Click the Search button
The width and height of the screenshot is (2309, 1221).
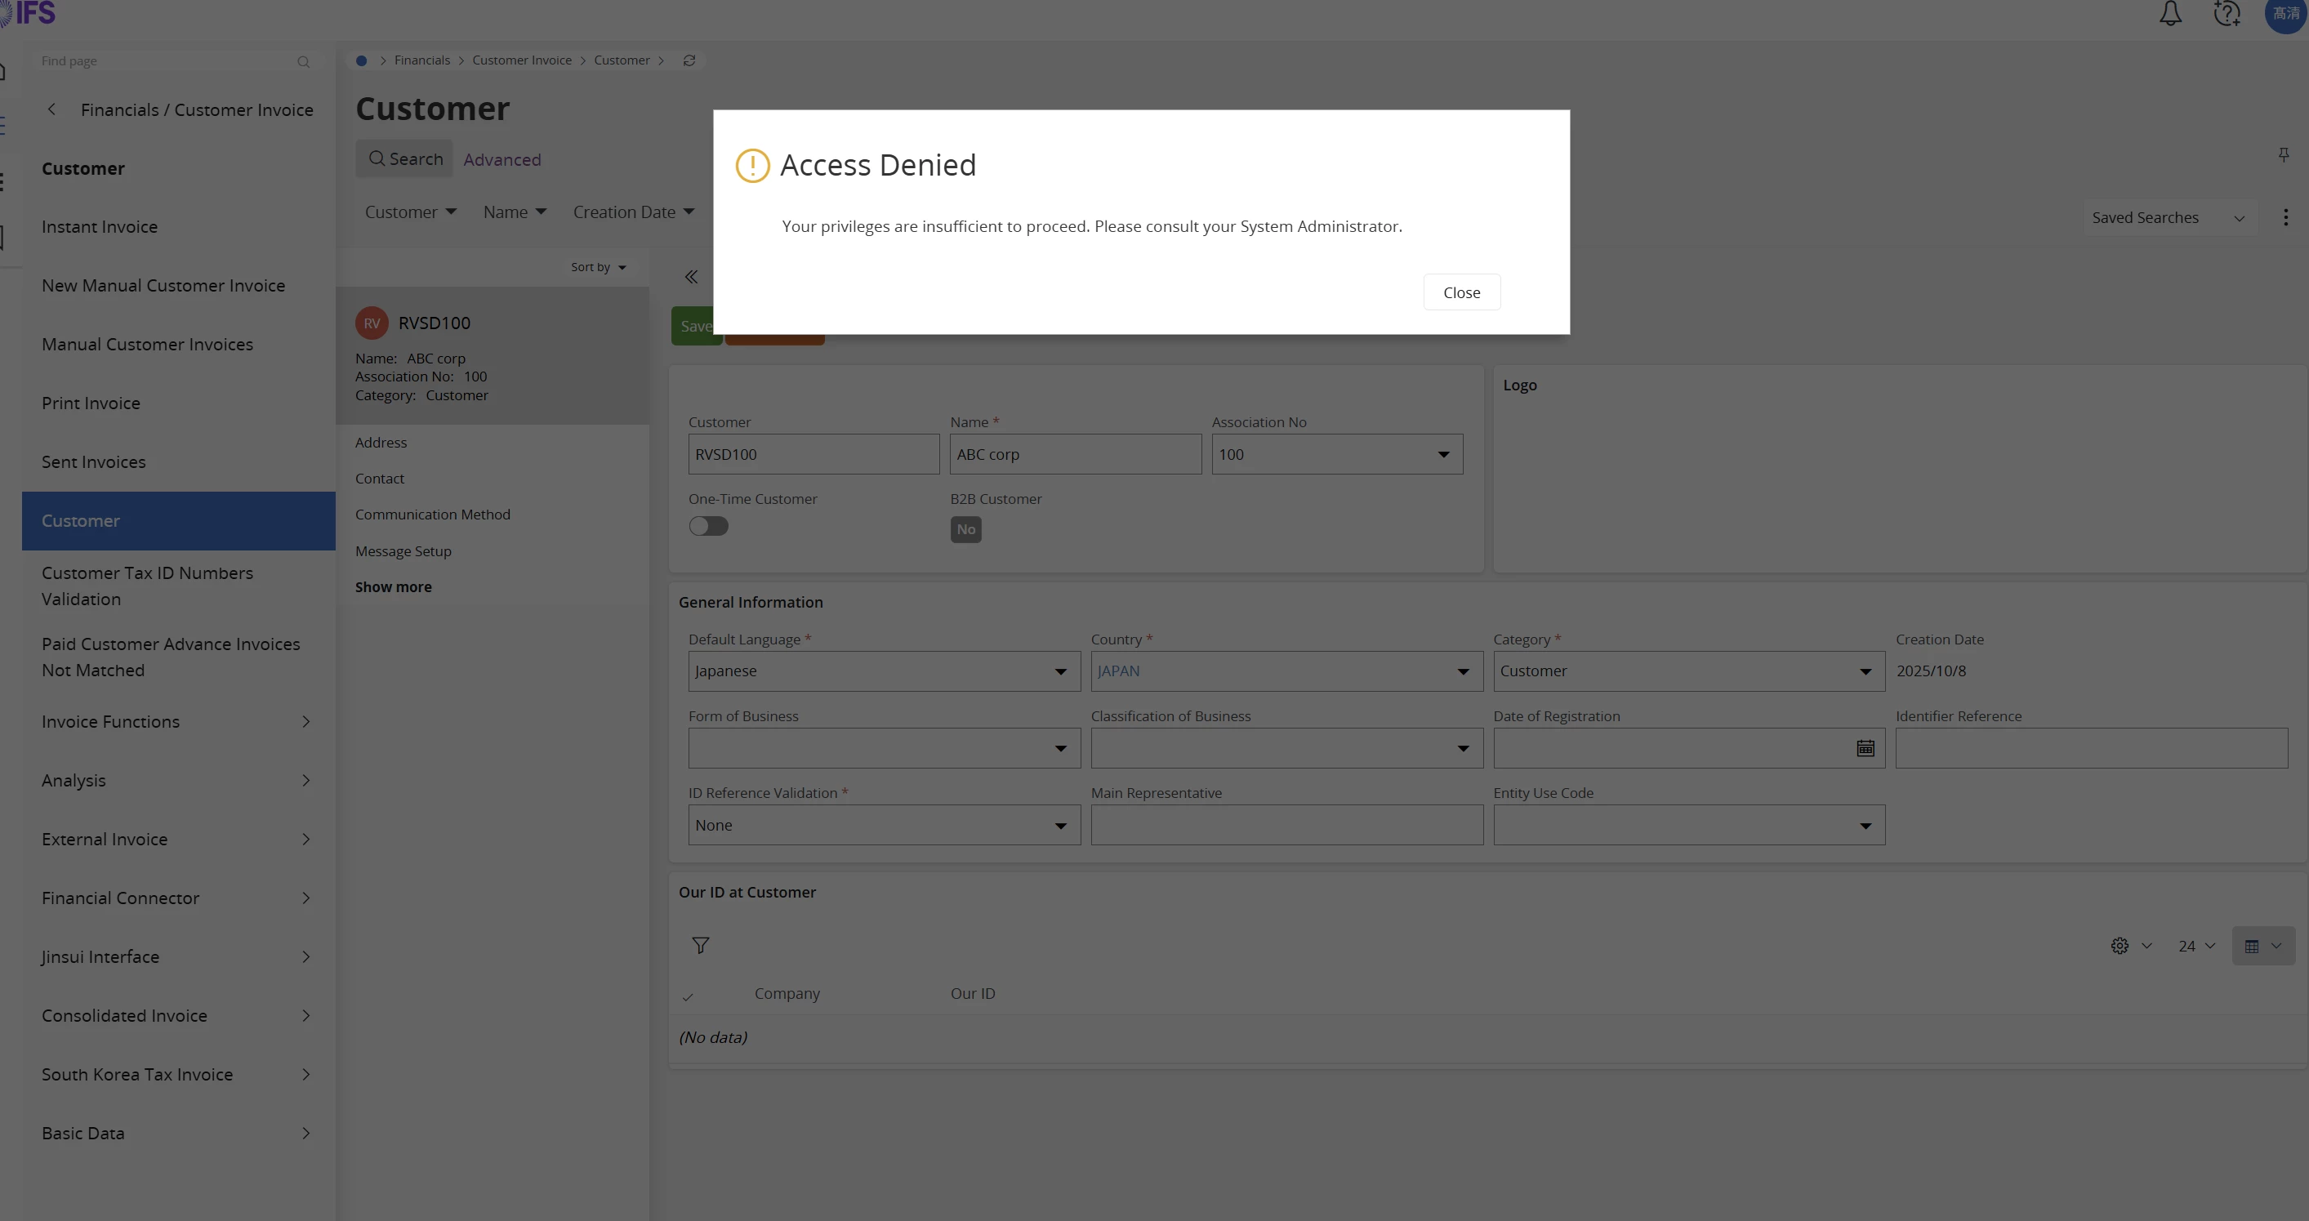(x=404, y=158)
